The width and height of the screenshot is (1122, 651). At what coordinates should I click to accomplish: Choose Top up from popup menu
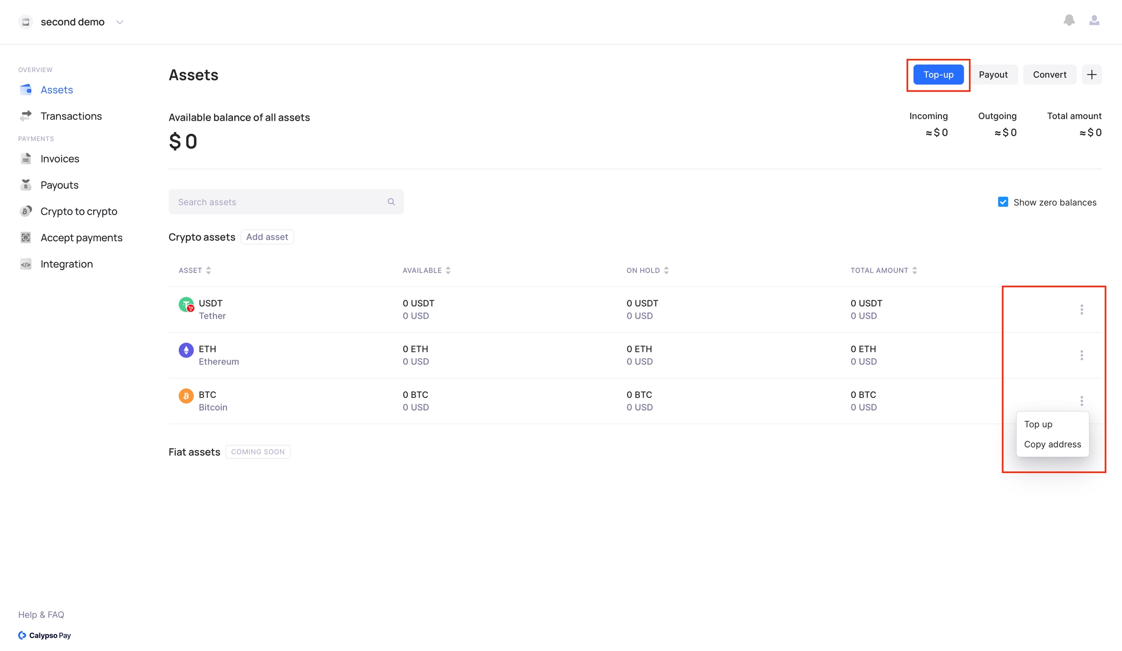coord(1038,424)
